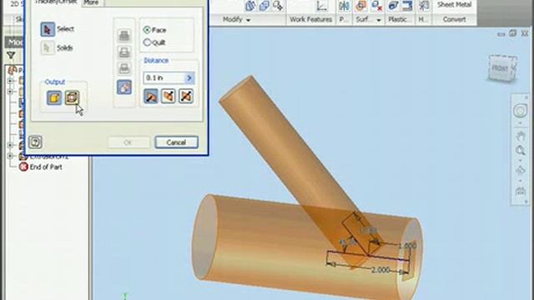Expand the first browser tree node
This screenshot has height=300, width=534.
click(10, 81)
